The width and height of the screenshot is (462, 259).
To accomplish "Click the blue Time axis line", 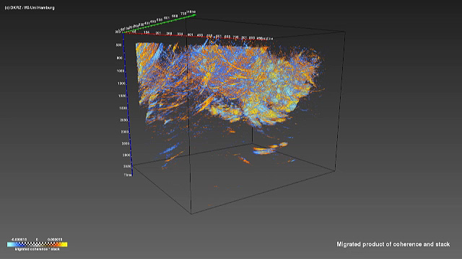I will click(x=128, y=104).
